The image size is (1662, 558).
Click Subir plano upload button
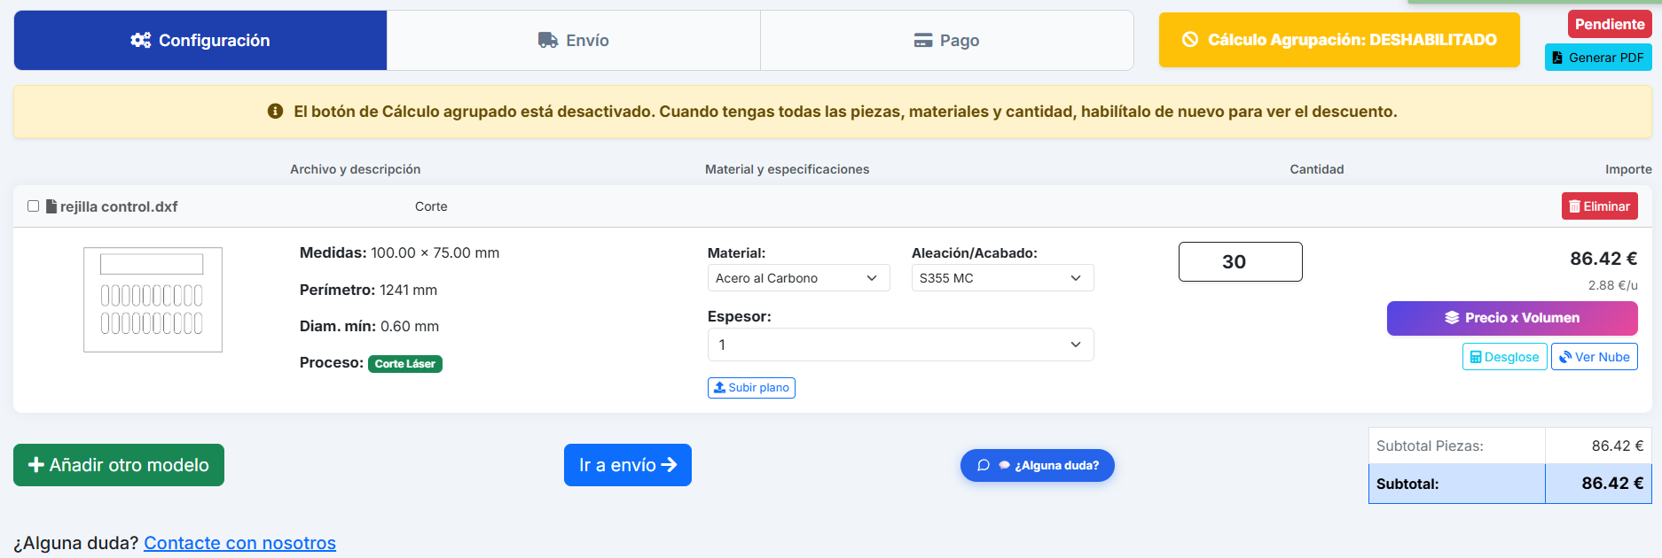pos(751,388)
